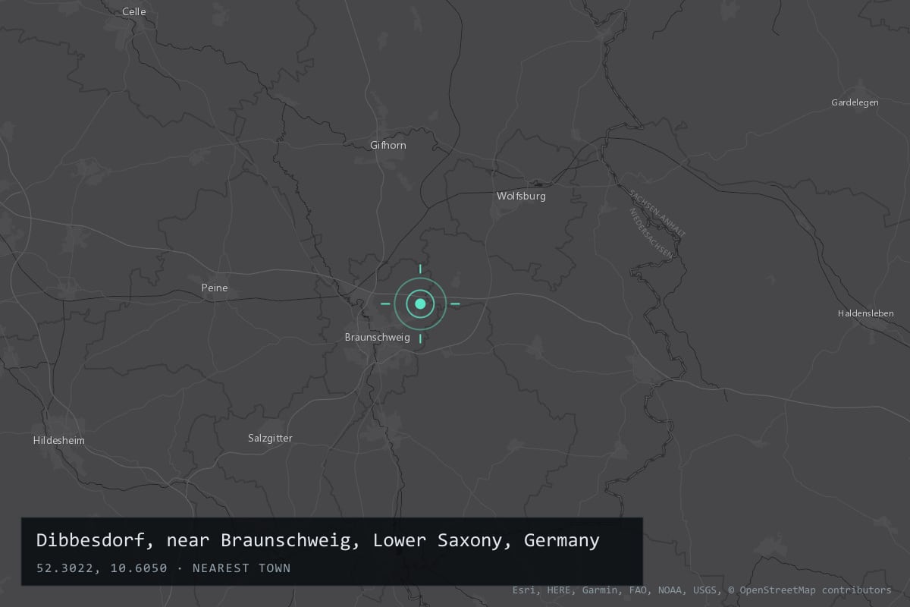Click the Celle label on the map

point(134,11)
